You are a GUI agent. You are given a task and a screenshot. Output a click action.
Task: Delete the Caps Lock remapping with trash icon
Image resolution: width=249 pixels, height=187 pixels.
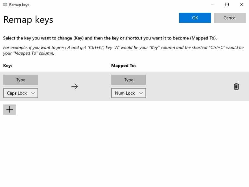click(236, 86)
